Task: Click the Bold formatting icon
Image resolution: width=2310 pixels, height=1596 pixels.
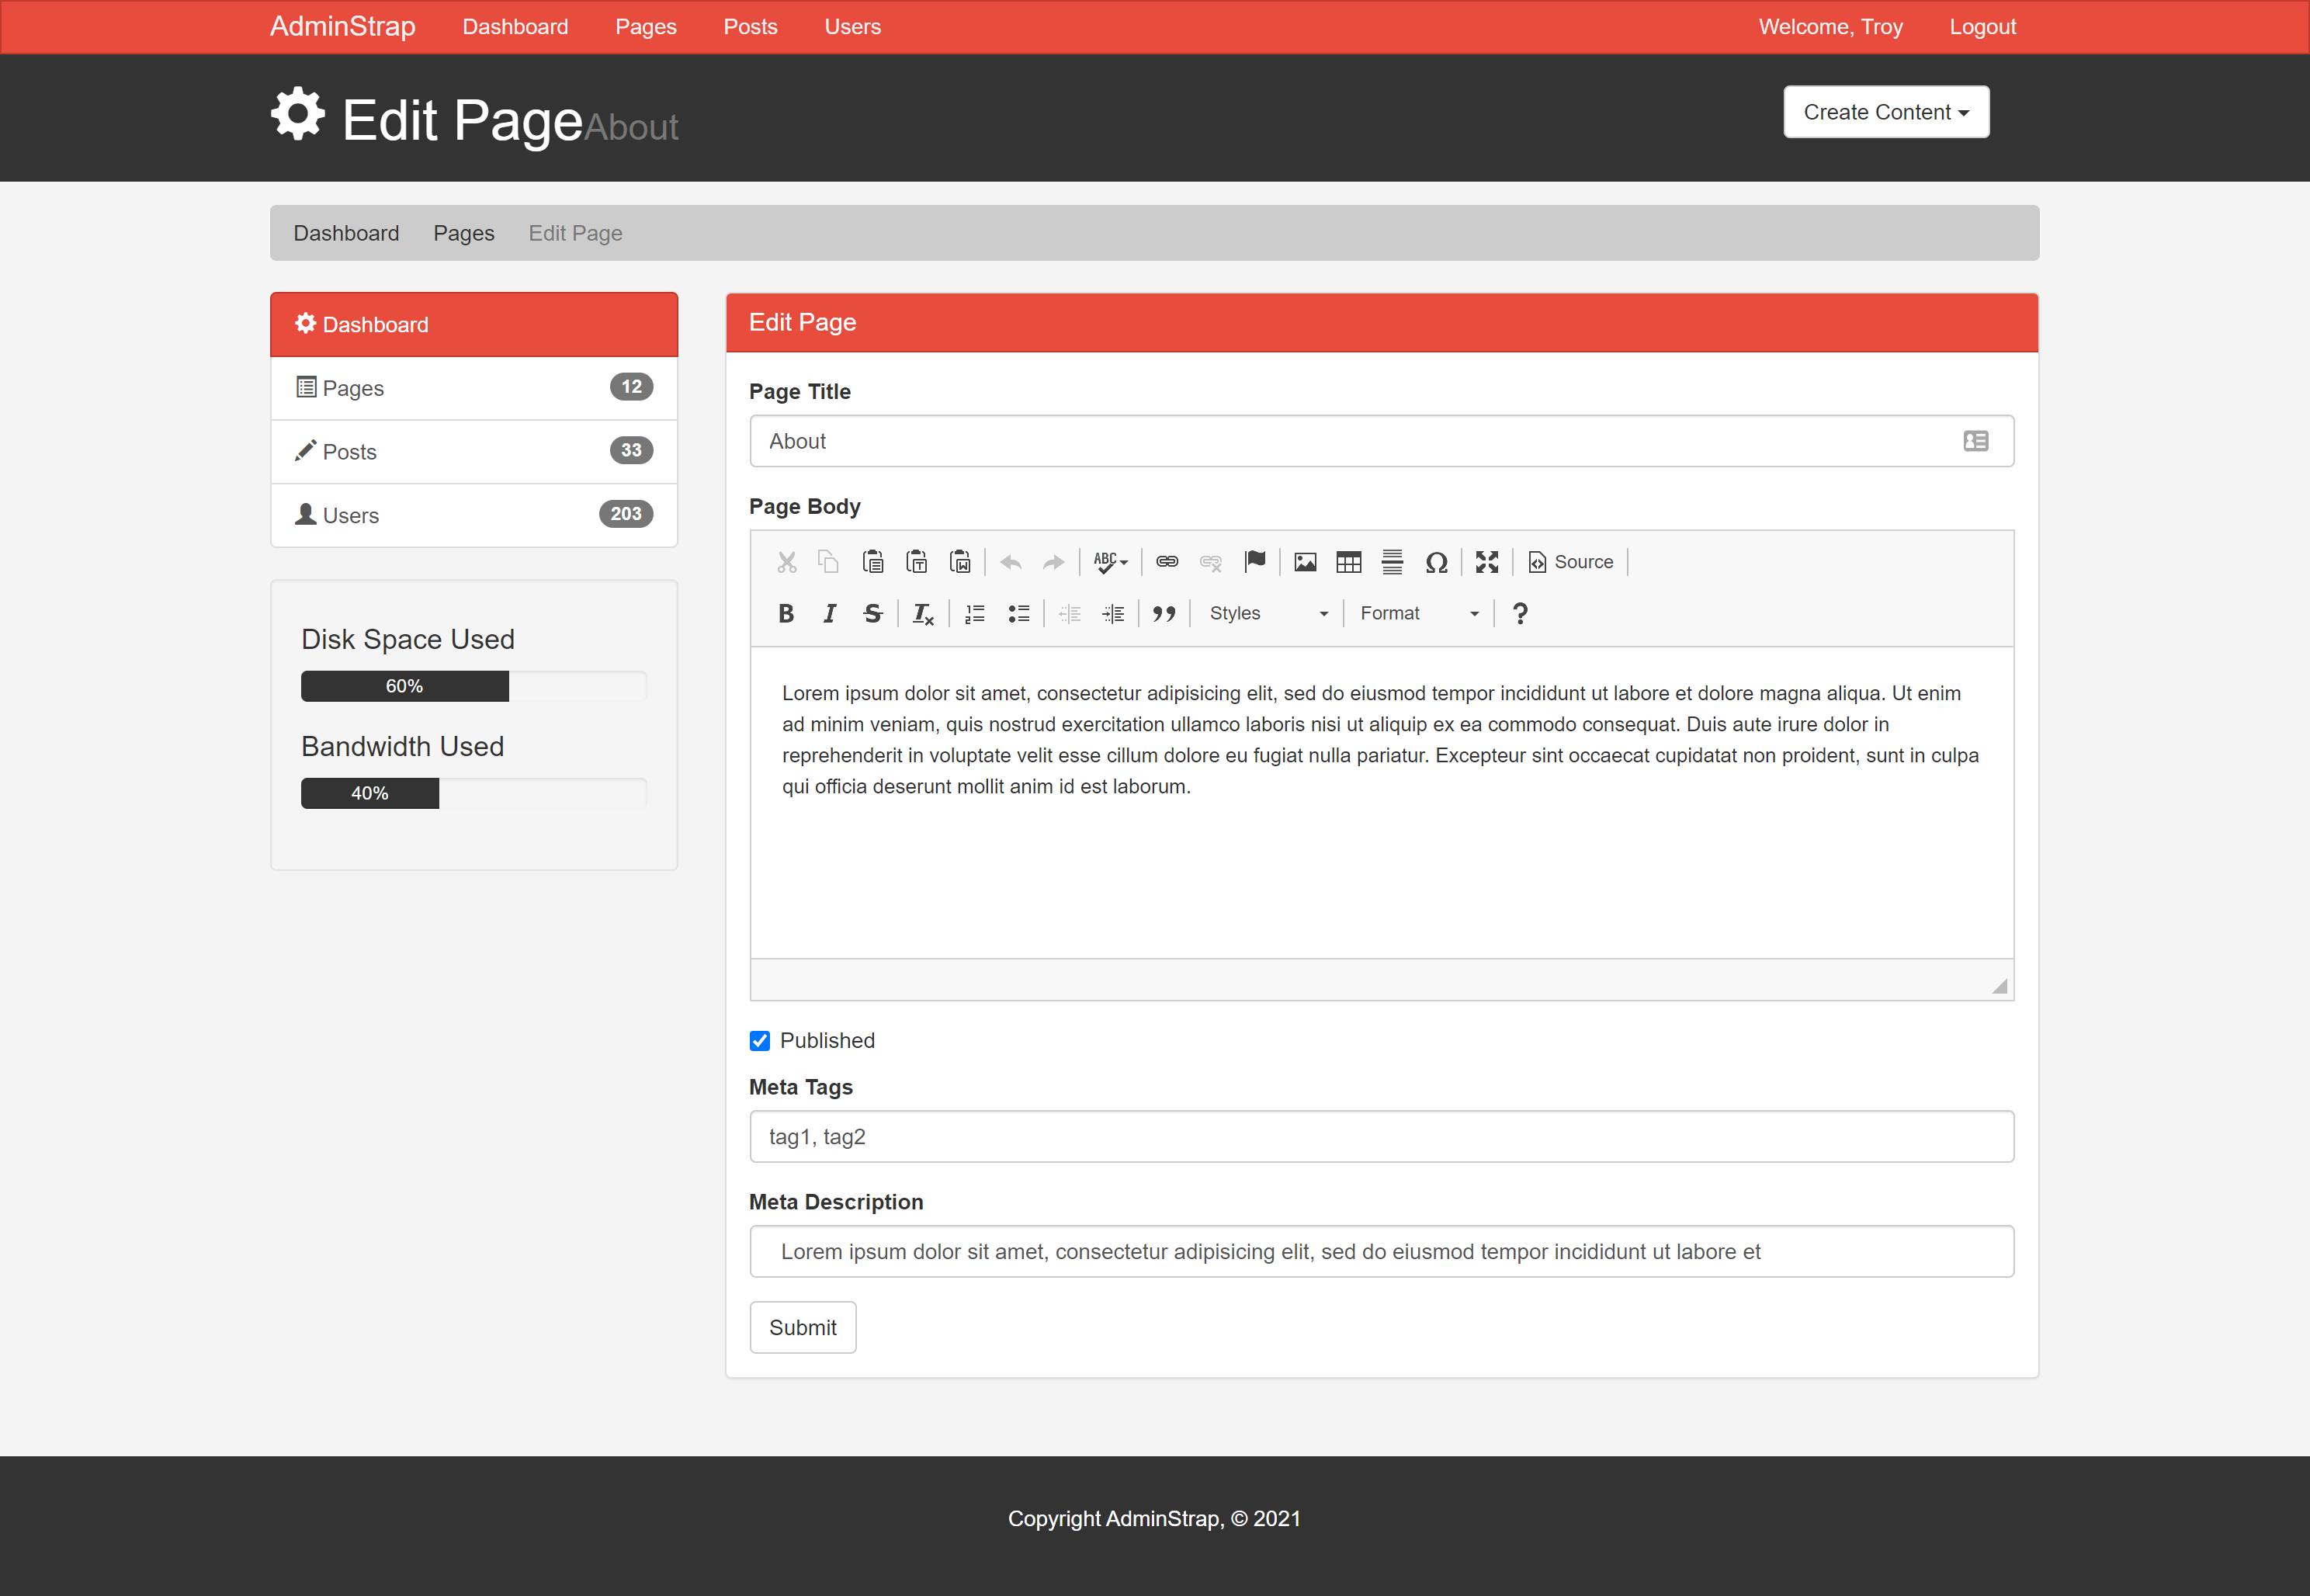Action: coord(786,613)
